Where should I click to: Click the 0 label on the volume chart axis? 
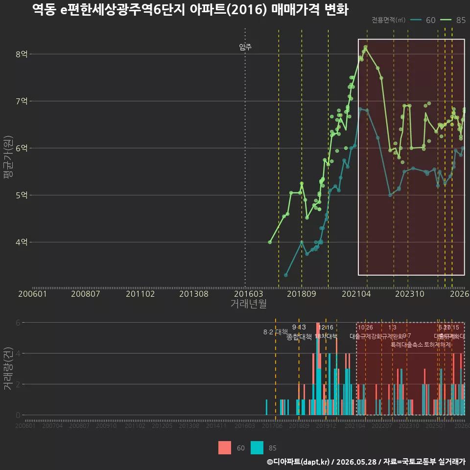(18, 415)
